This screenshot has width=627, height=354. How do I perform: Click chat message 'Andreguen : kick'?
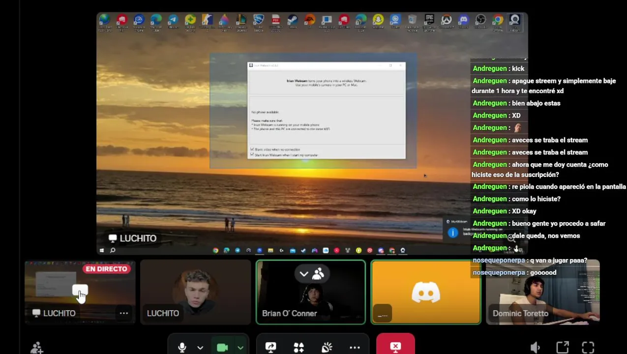(x=499, y=69)
